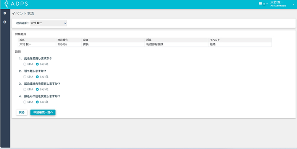Open the settings gear in sidebar
The height and width of the screenshot is (149, 297).
(5, 13)
